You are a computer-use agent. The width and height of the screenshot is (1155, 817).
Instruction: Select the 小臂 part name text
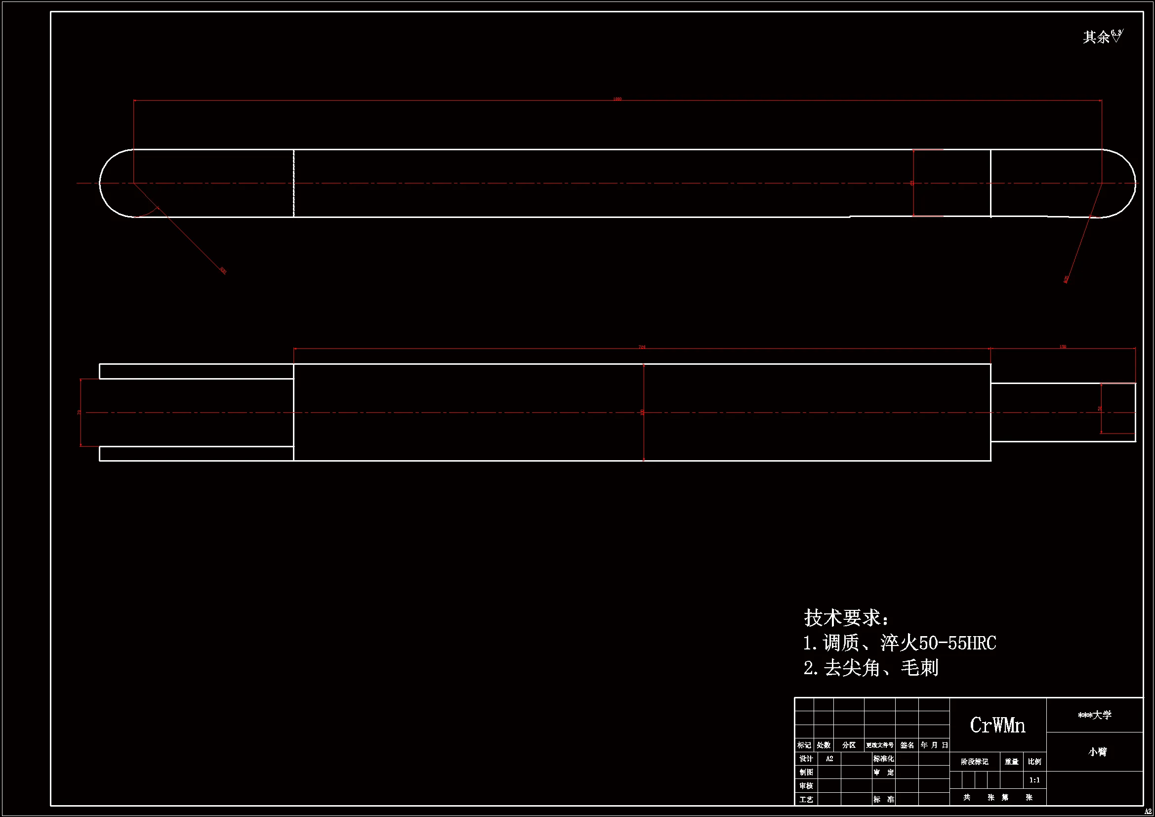coord(1097,752)
